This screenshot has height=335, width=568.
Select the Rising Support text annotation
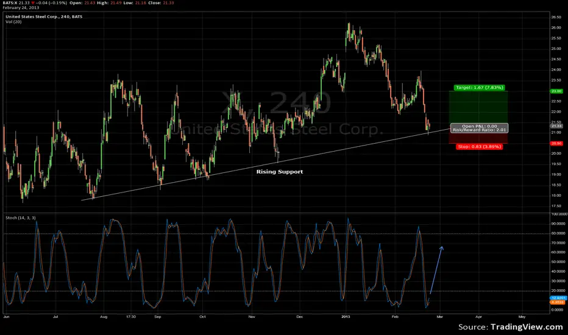(x=280, y=172)
